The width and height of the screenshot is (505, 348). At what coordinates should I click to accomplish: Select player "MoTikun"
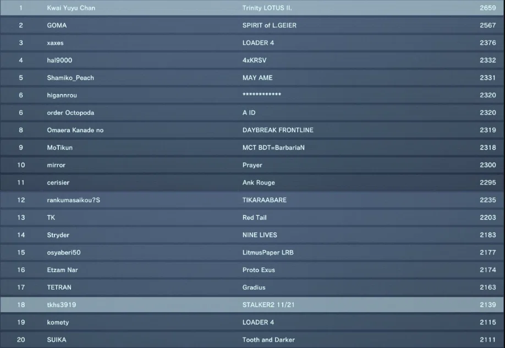(x=59, y=148)
